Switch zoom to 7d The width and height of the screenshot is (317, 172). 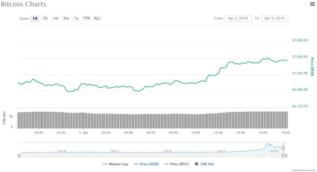(45, 18)
